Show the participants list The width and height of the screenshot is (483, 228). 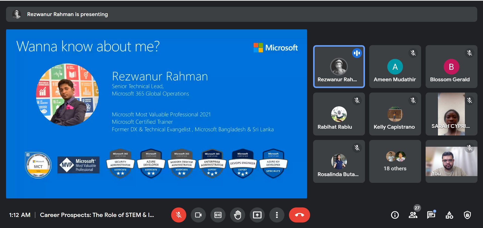click(413, 215)
